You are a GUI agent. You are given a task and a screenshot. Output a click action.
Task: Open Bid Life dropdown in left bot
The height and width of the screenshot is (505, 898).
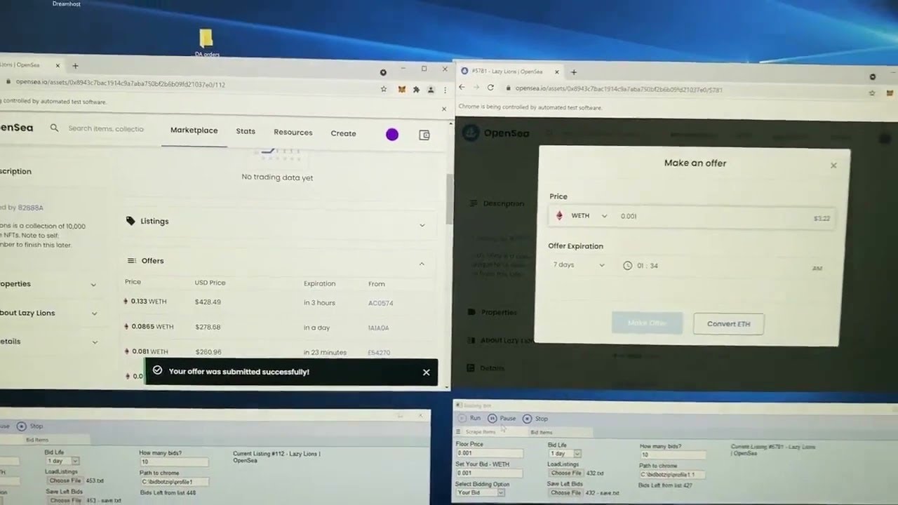62,461
